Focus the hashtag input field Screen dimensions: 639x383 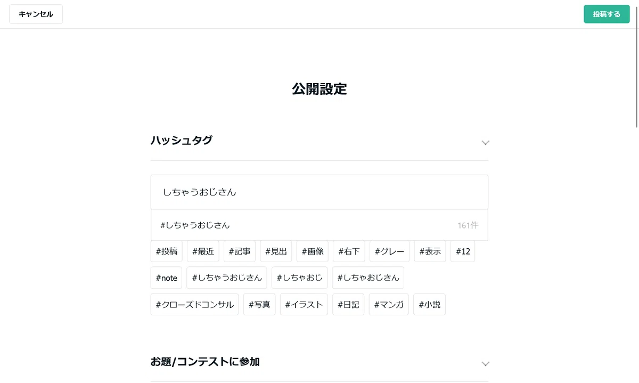click(319, 192)
